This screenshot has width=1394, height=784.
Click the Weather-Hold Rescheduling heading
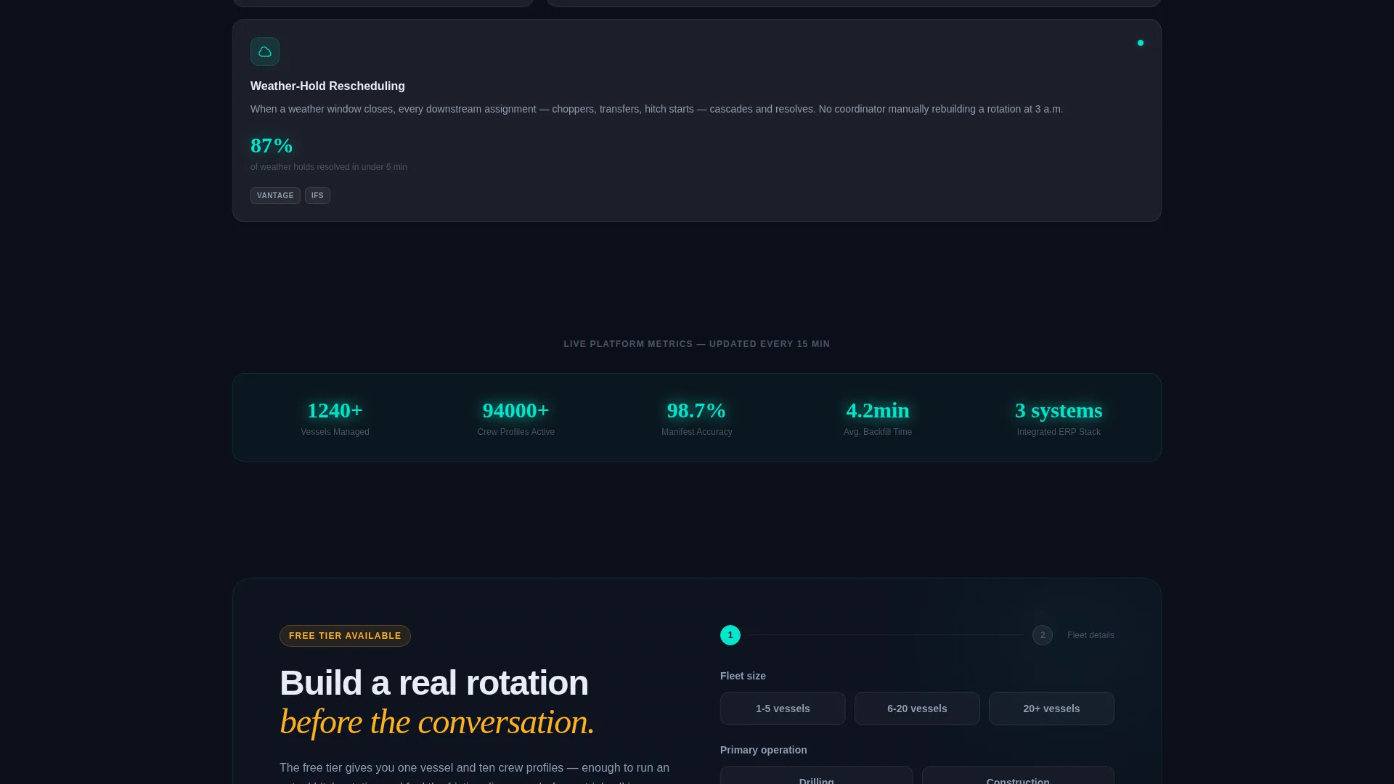(327, 86)
